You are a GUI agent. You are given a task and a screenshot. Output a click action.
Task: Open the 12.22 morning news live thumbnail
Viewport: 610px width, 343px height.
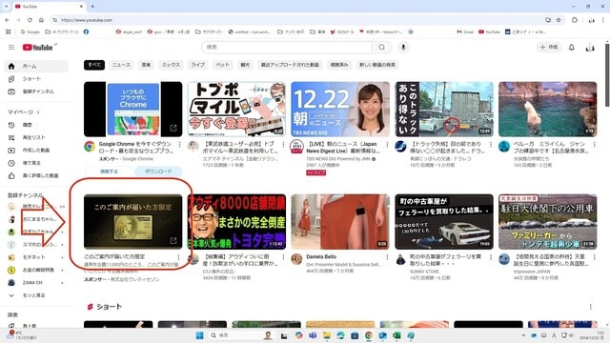coord(340,109)
